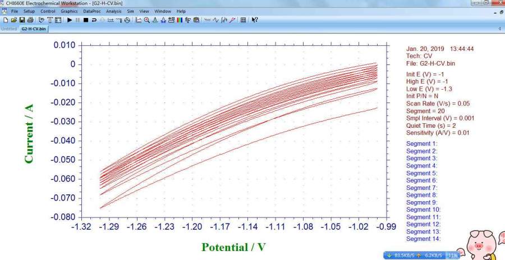Start the experiment with Run button
This screenshot has height=260, width=505.
pyautogui.click(x=69, y=20)
